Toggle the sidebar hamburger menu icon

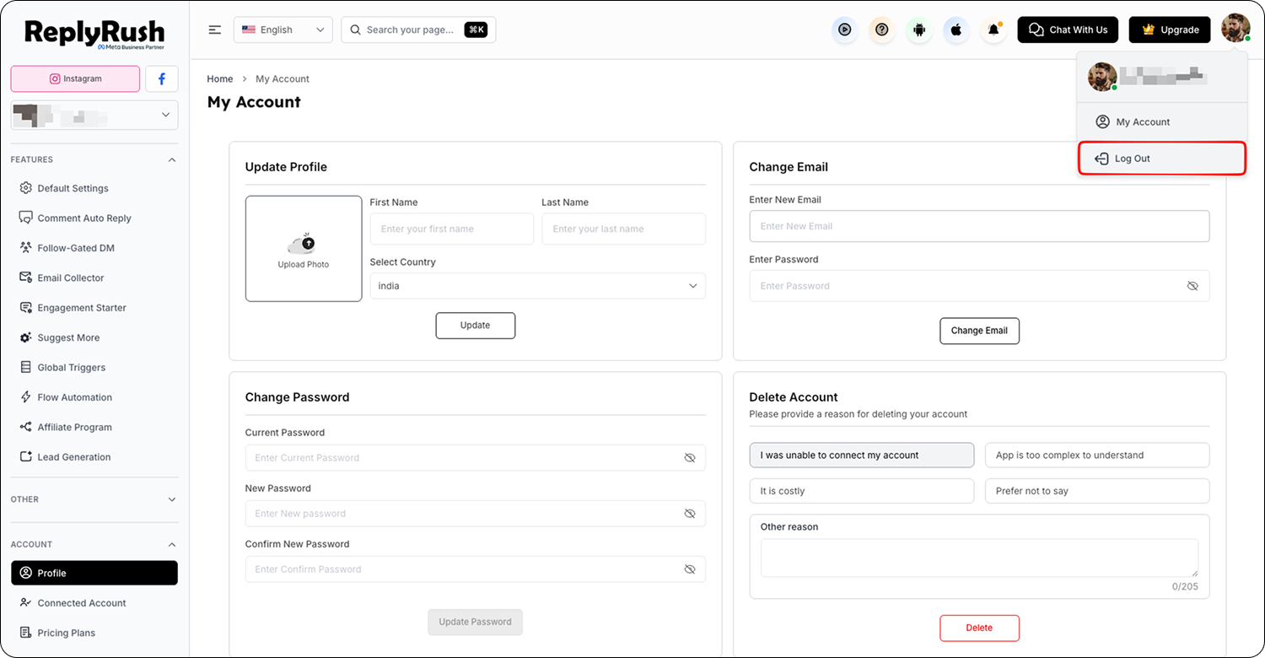click(215, 30)
